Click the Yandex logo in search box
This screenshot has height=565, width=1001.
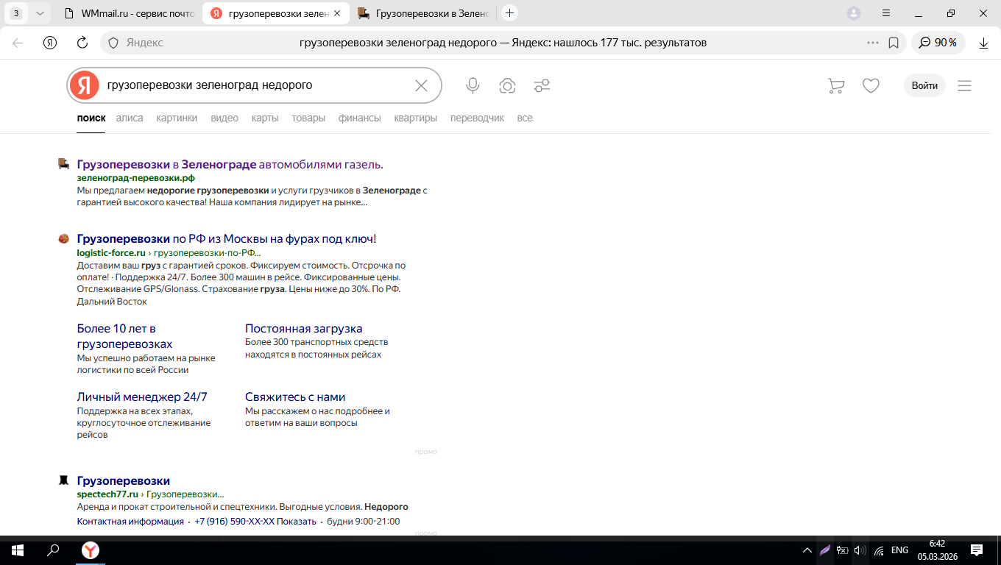(85, 85)
